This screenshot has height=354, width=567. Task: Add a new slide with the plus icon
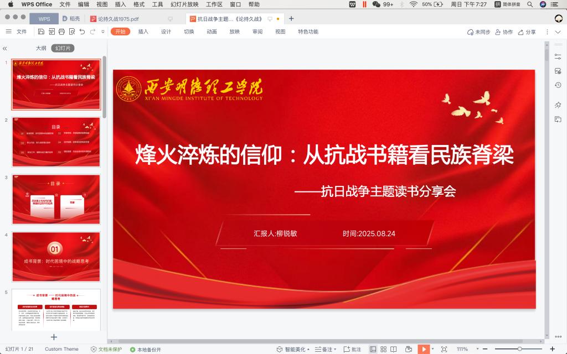54,336
